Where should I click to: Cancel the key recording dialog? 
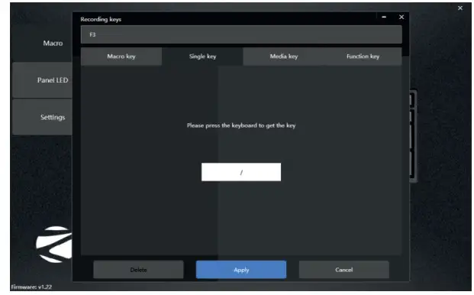pos(343,270)
